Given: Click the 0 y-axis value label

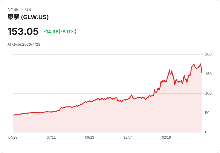Looking at the screenshot, I should (x=206, y=132).
